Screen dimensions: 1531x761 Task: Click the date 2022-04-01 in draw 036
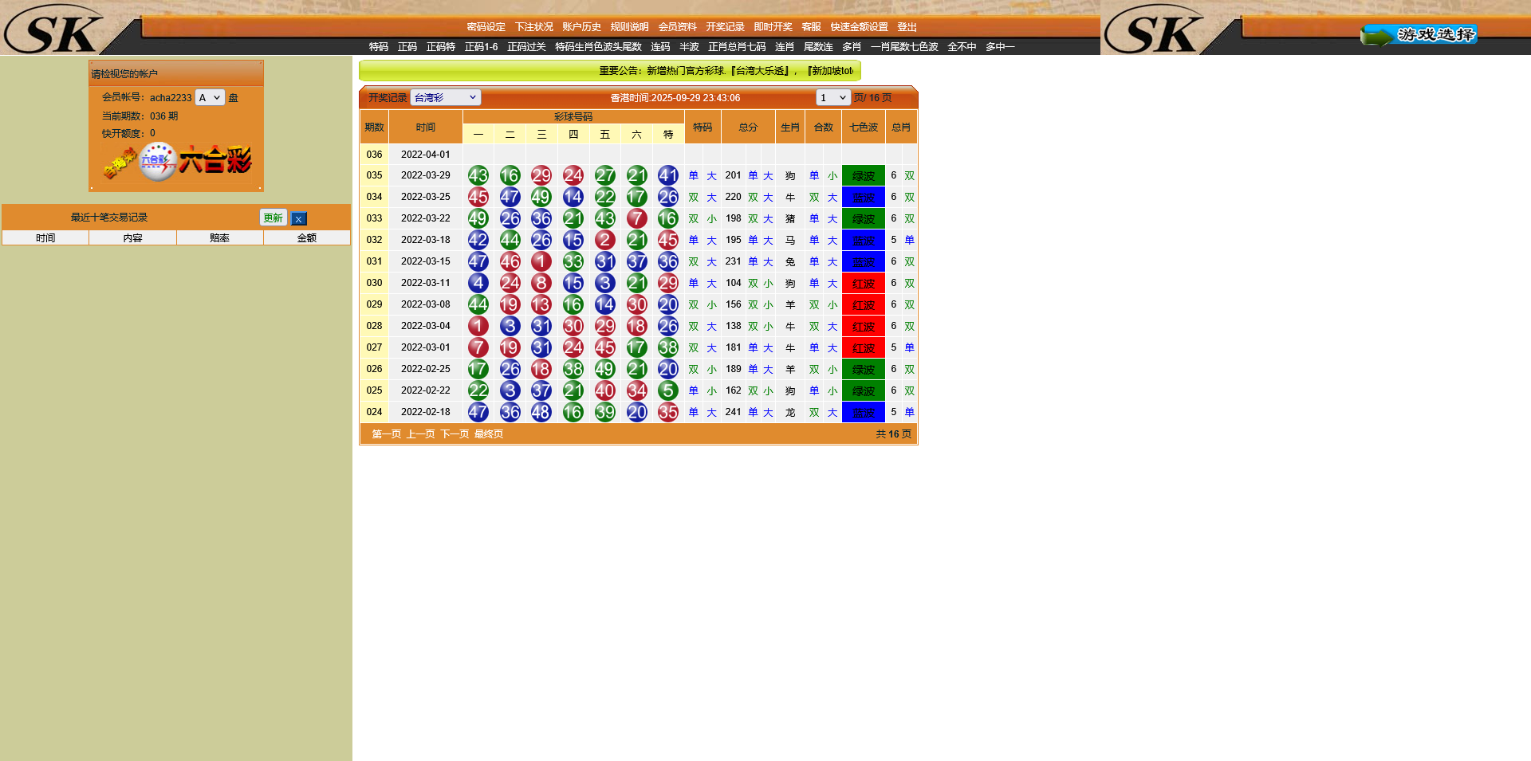[x=426, y=155]
